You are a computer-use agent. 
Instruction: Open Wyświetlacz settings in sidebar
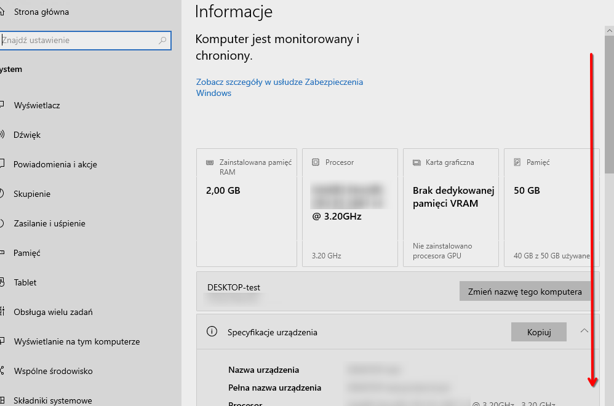[37, 105]
